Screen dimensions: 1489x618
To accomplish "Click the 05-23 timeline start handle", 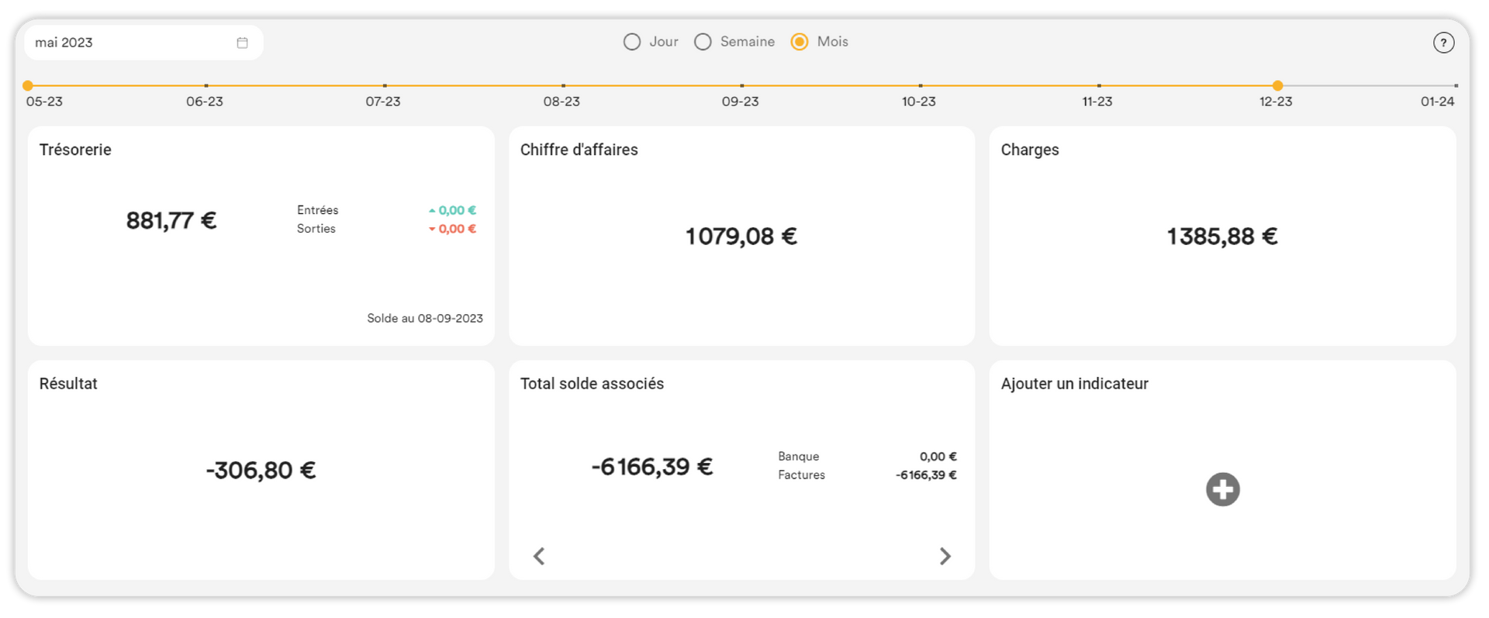I will click(x=28, y=86).
